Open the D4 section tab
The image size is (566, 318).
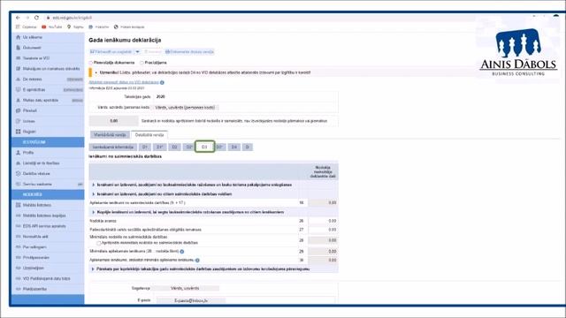233,148
